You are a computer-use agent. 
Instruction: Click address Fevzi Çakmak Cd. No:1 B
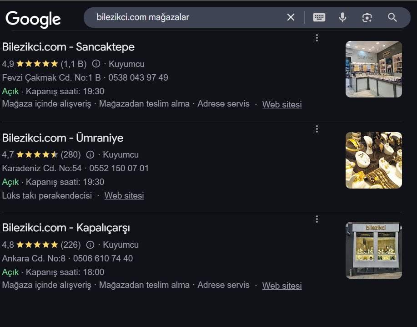point(51,77)
